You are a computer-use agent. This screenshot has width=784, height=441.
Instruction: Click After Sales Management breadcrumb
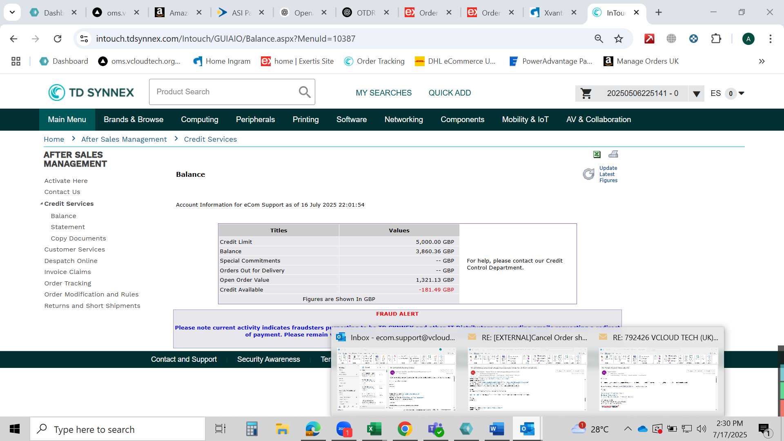[124, 139]
